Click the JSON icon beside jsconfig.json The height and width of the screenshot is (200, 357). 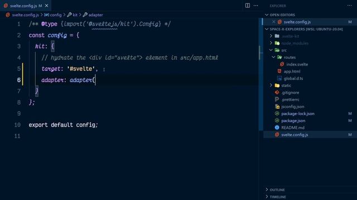pos(277,106)
